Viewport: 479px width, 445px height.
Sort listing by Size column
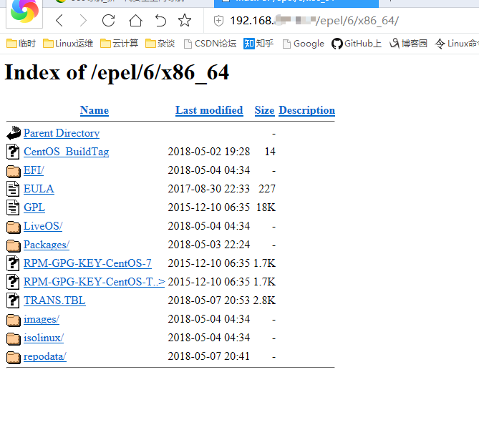coord(264,110)
